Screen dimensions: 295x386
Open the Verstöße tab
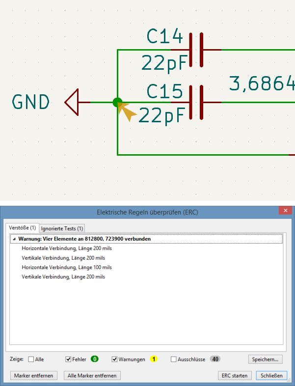tap(23, 228)
